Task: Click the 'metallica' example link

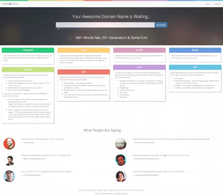Action: pos(41,83)
